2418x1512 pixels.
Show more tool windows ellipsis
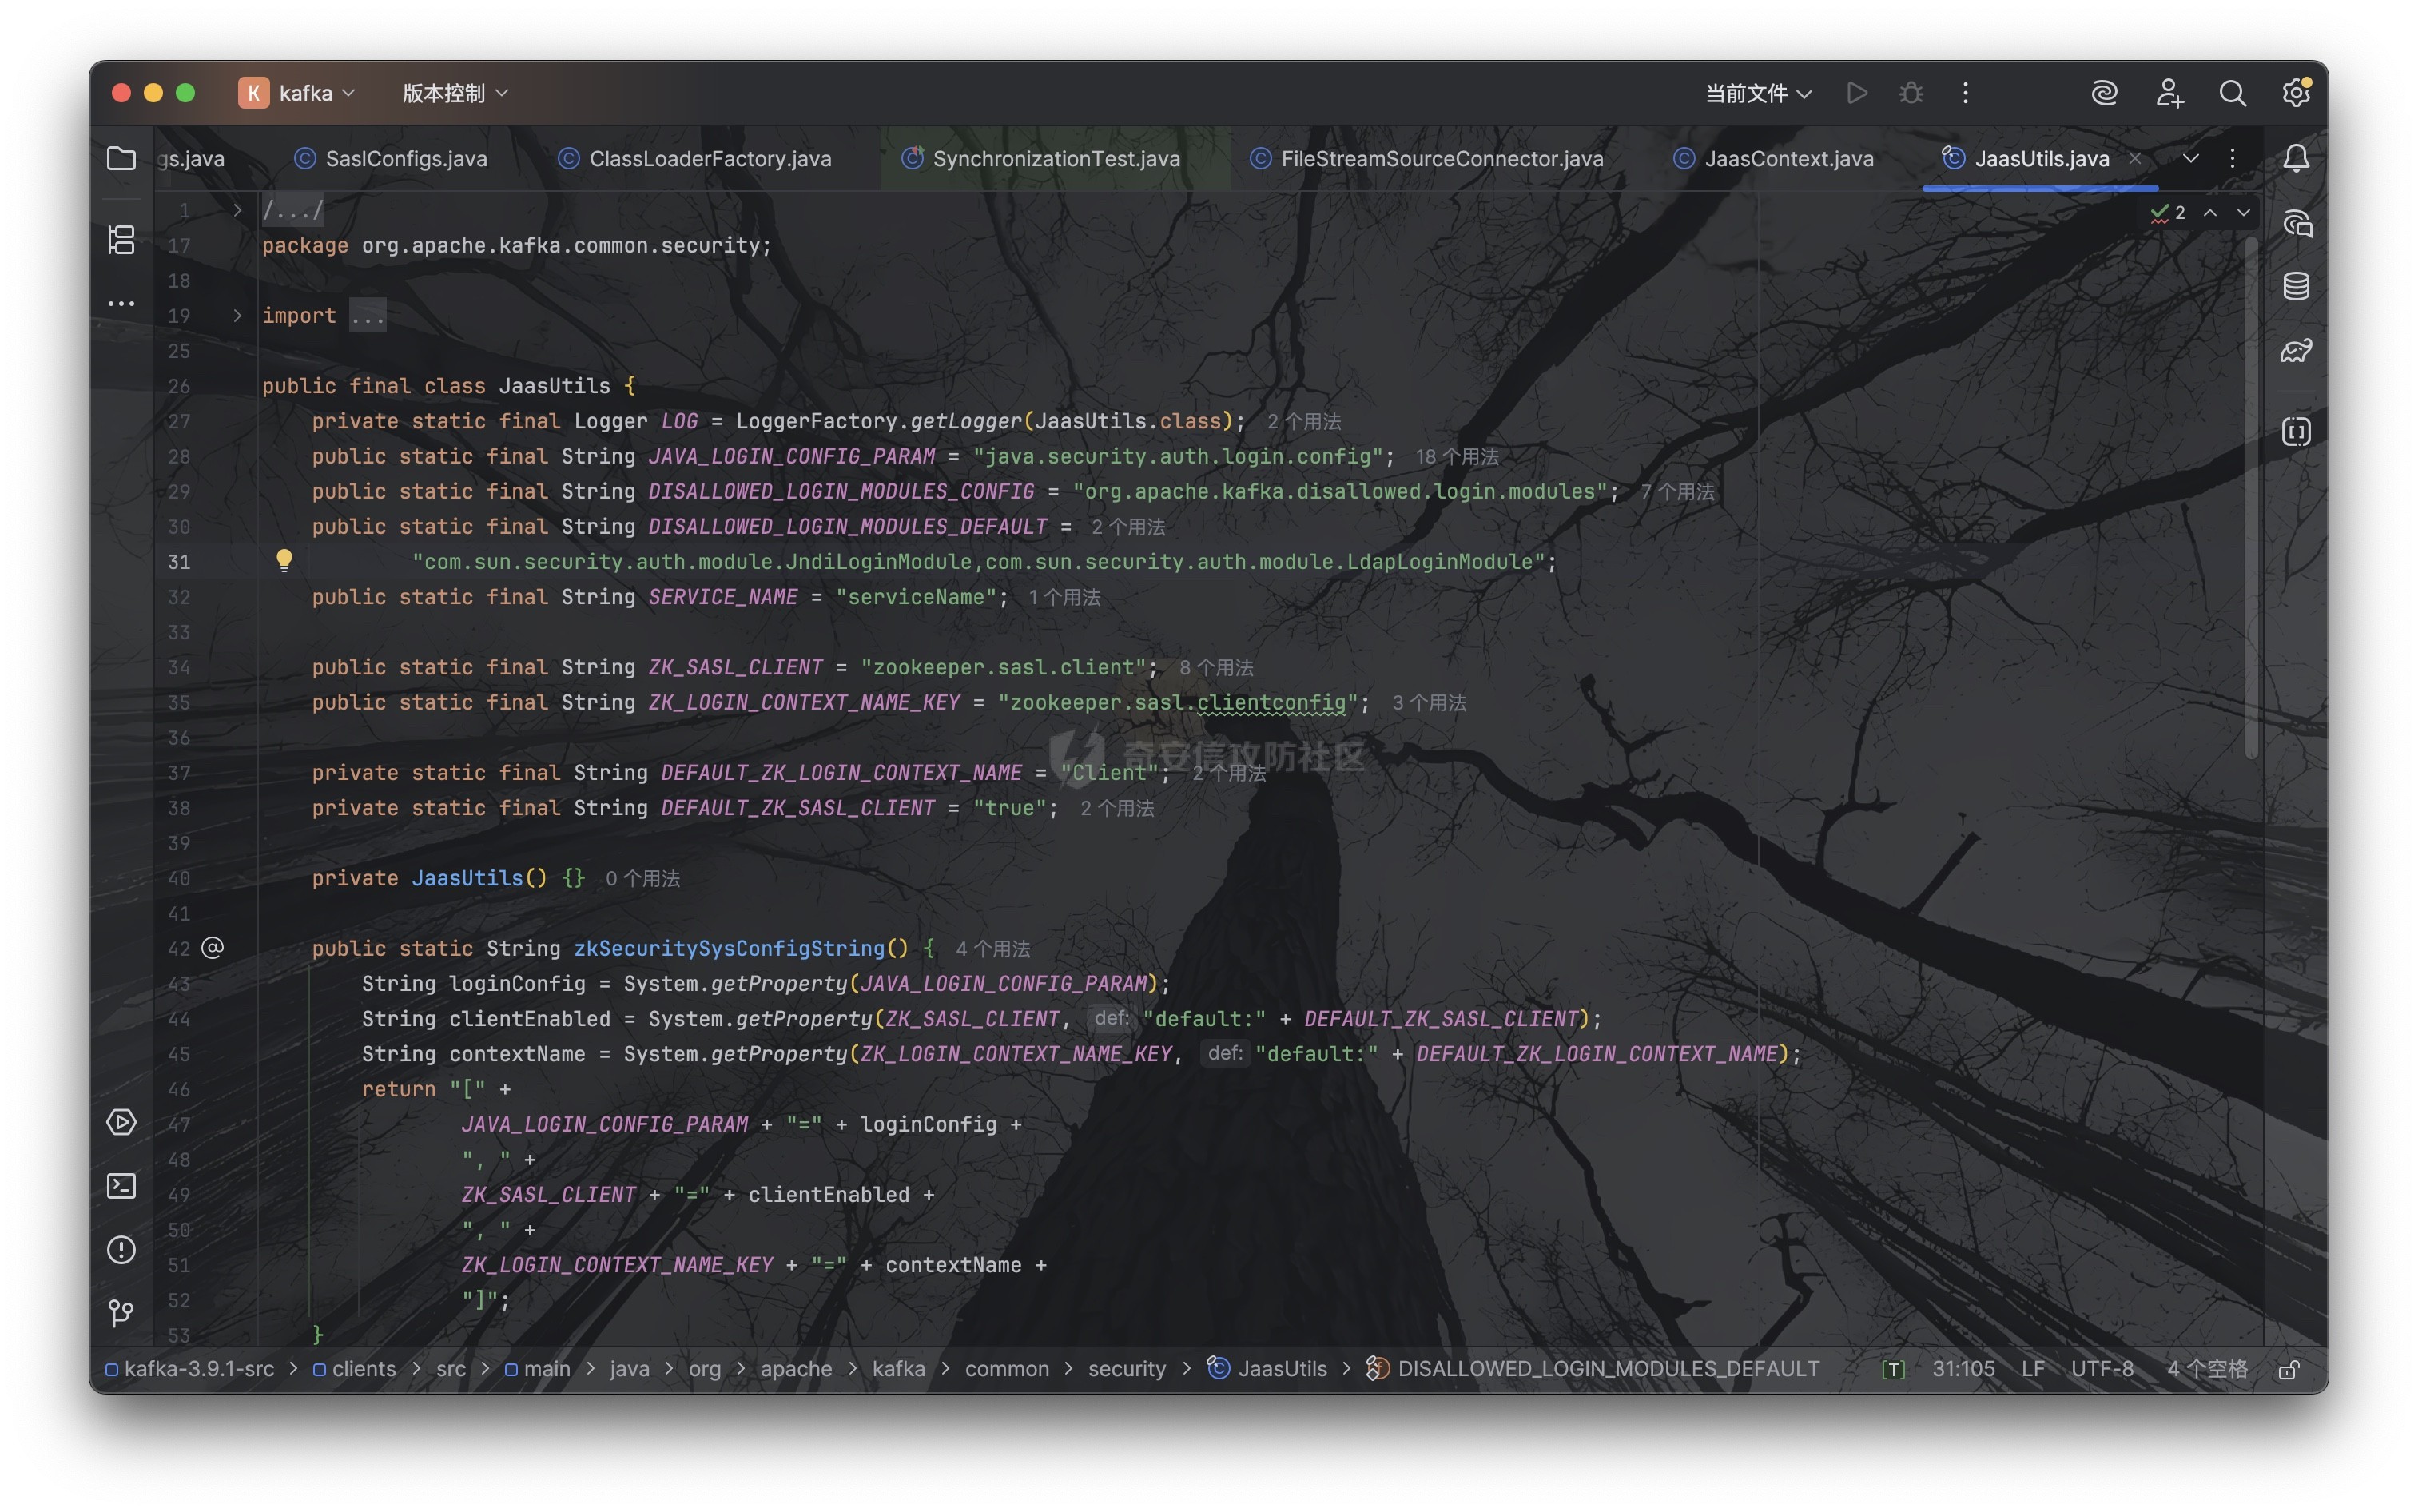pos(121,303)
